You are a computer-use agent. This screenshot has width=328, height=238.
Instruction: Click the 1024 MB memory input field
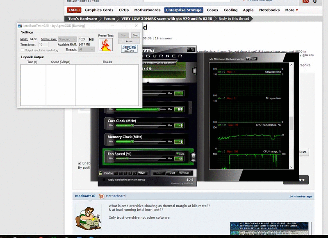tap(83, 39)
